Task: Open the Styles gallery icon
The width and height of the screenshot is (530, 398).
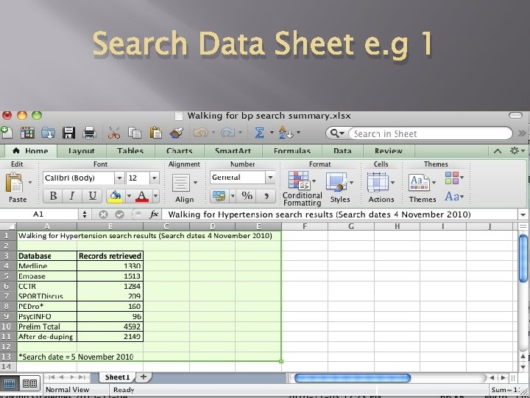Action: point(336,182)
